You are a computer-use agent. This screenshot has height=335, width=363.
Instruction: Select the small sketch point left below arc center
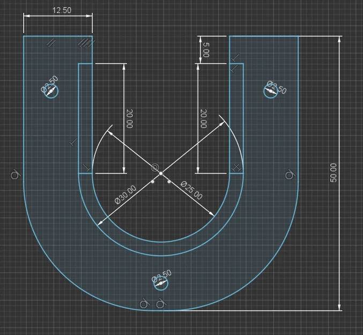153,182
